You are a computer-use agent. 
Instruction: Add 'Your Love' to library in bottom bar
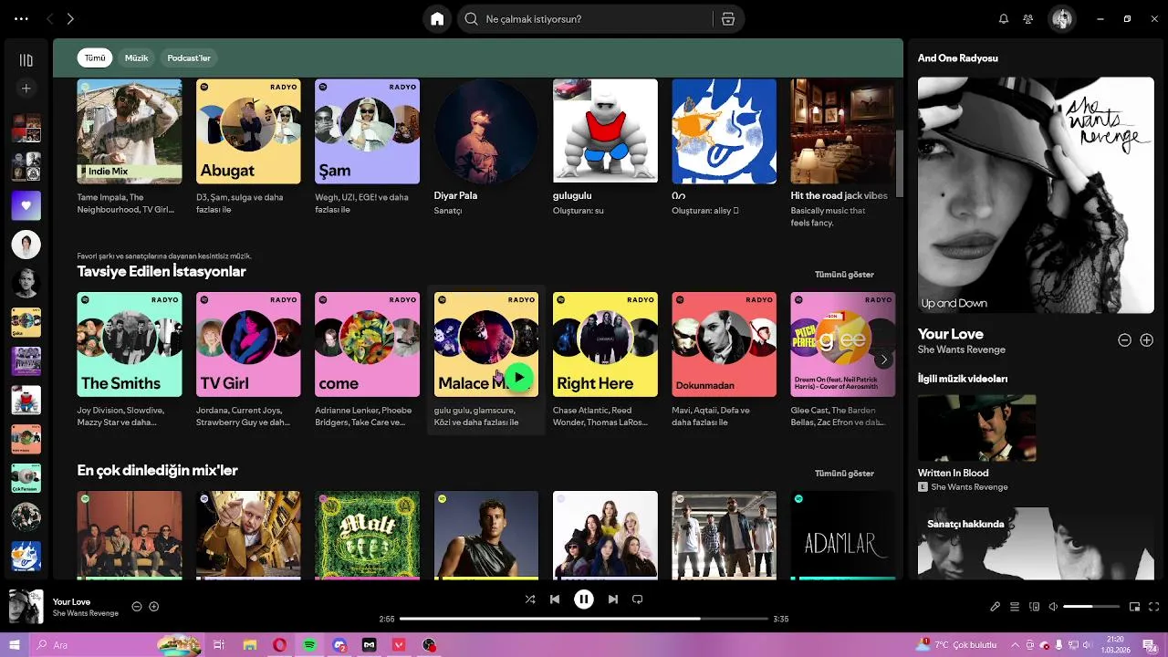[x=154, y=607]
